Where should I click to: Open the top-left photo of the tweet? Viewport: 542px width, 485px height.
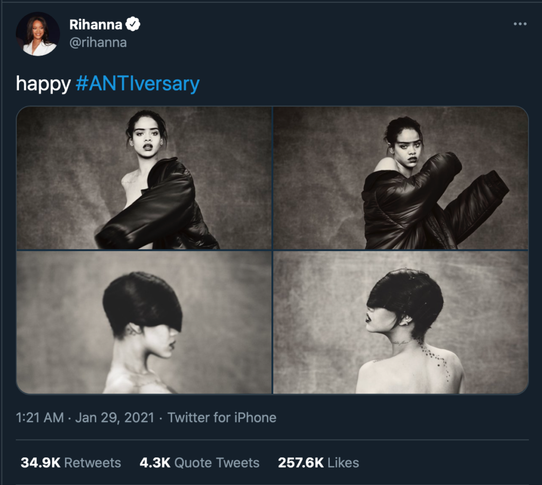(144, 178)
